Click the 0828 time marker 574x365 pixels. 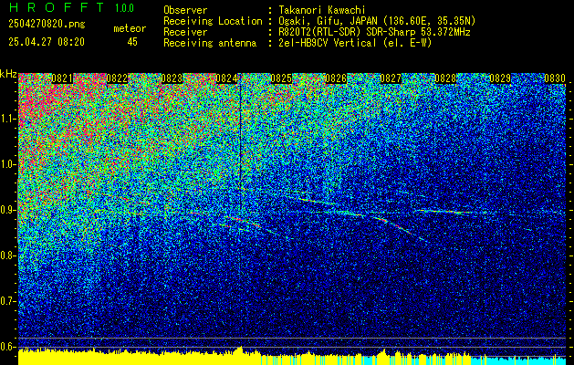445,78
